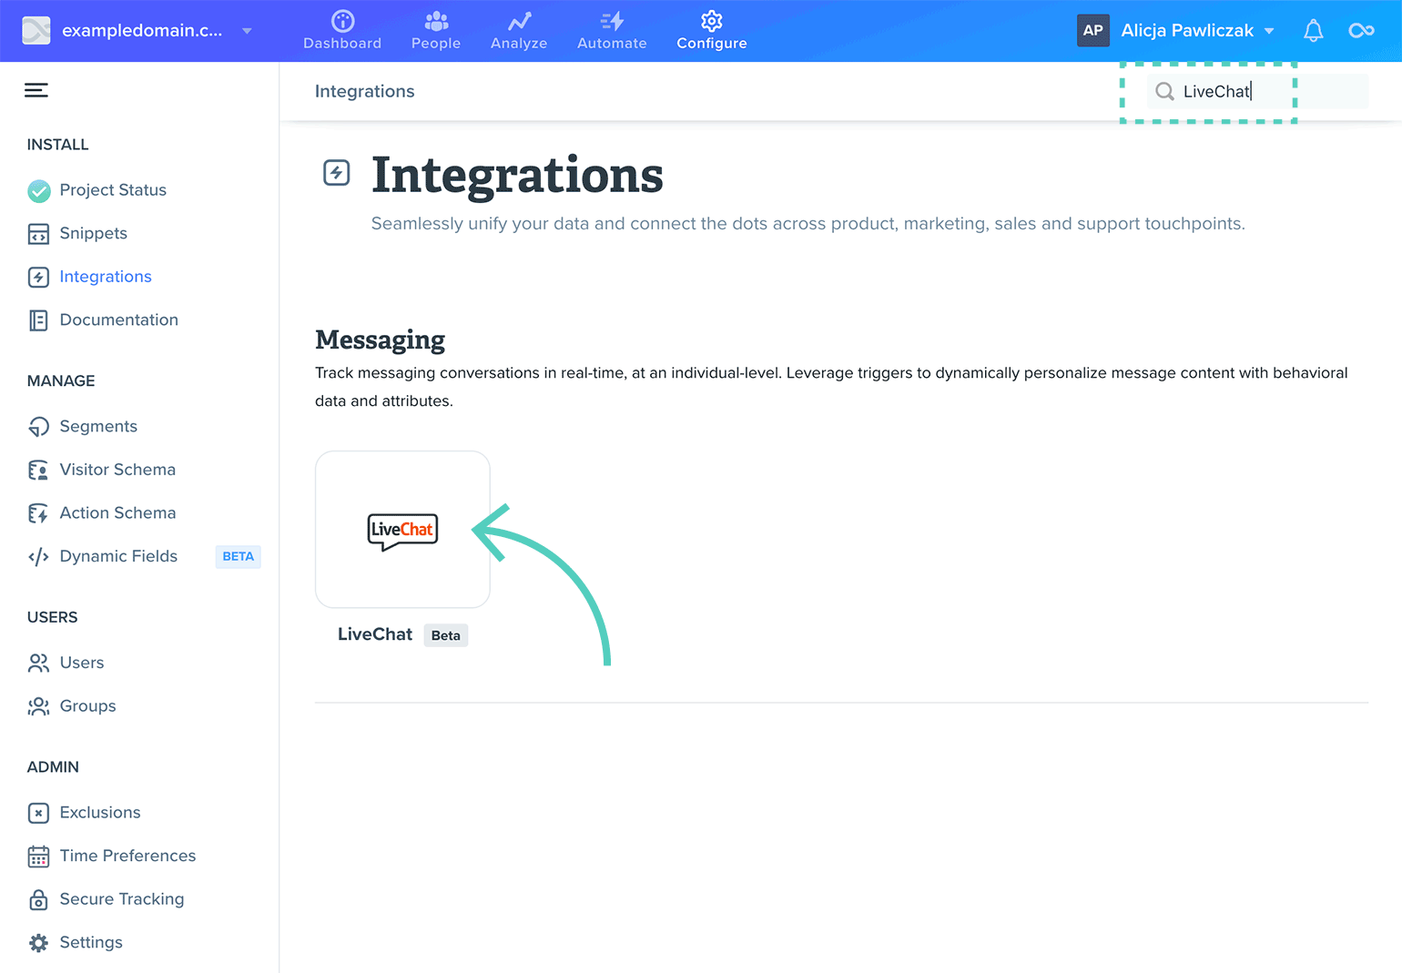Viewport: 1402px width, 973px height.
Task: Click the Groups icon
Action: pos(38,706)
